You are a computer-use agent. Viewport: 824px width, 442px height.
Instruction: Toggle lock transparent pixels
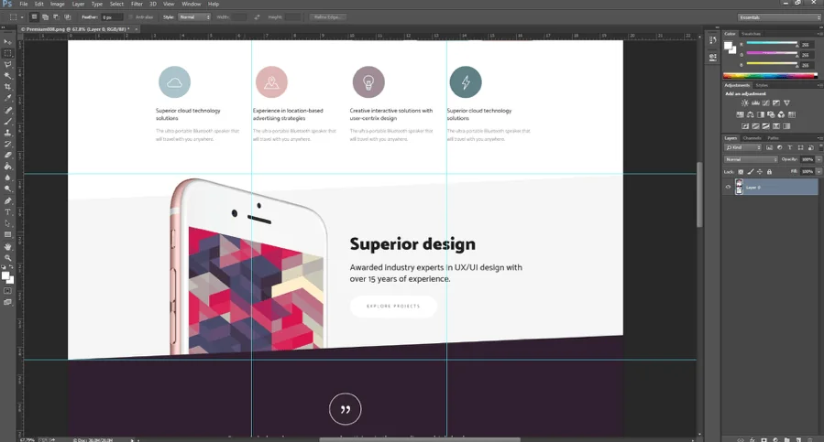[741, 172]
